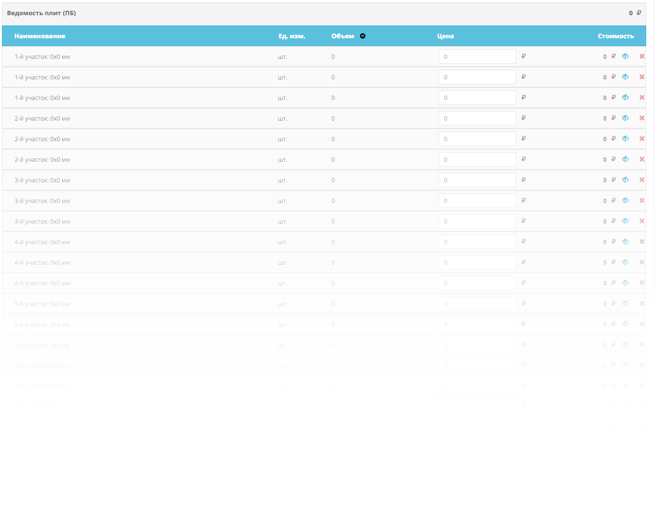Screen dimensions: 656x508
Task: Delete the first 1-й участок row
Action: [641, 56]
